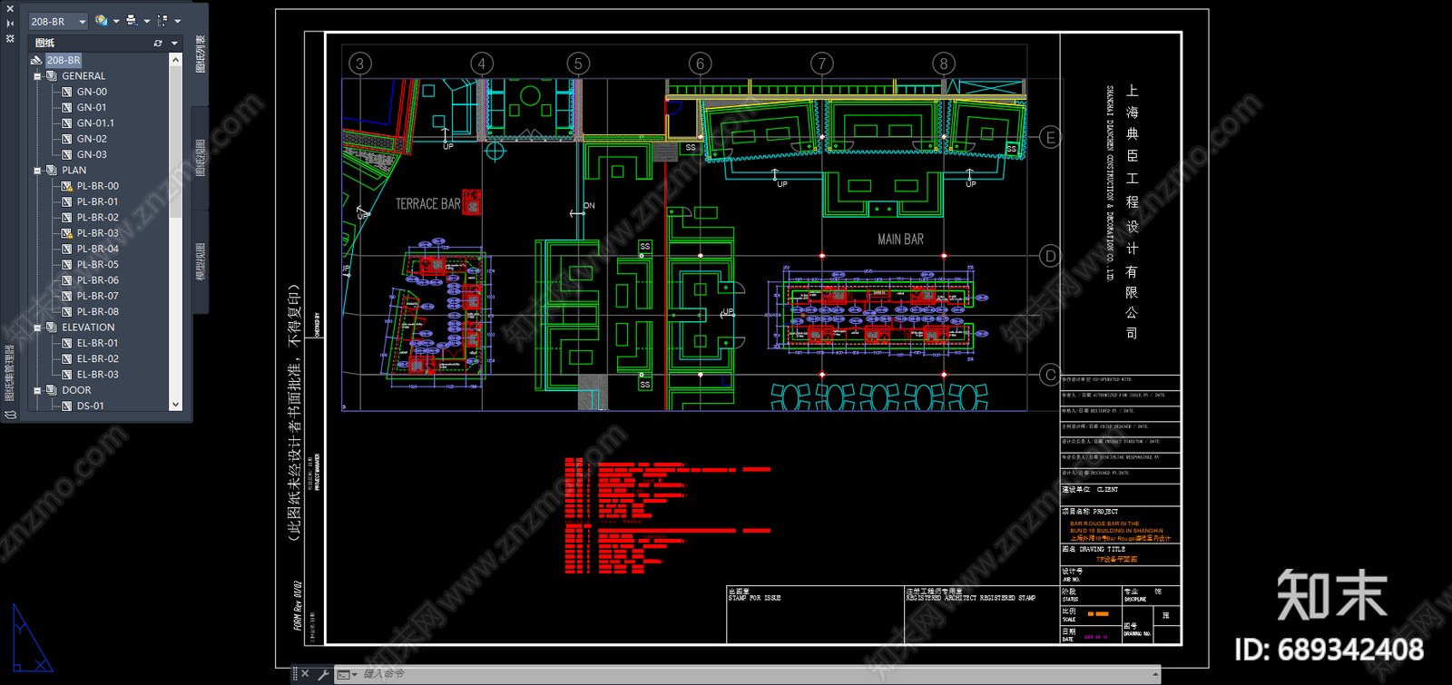Click grid bubble number 6 in drawing
The width and height of the screenshot is (1452, 685).
click(x=700, y=64)
